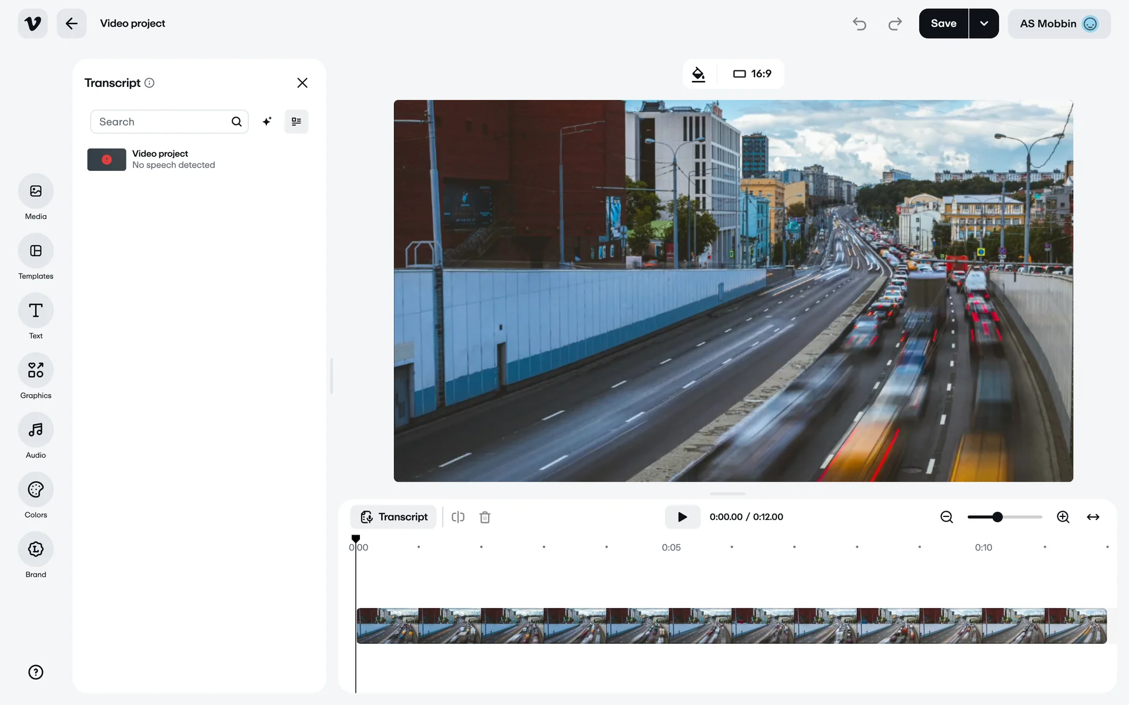Select the video clip on timeline
1129x705 pixels.
[x=731, y=626]
